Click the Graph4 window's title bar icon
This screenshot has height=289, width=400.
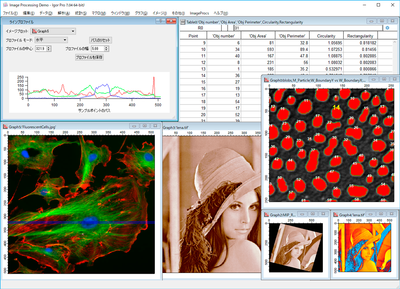point(336,214)
